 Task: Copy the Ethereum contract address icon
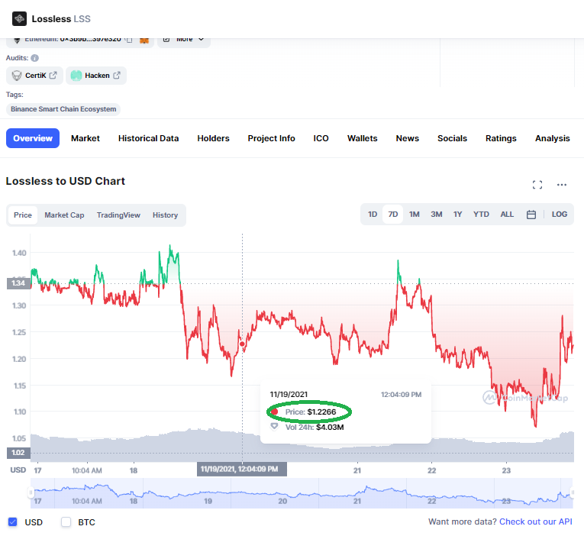pos(129,40)
